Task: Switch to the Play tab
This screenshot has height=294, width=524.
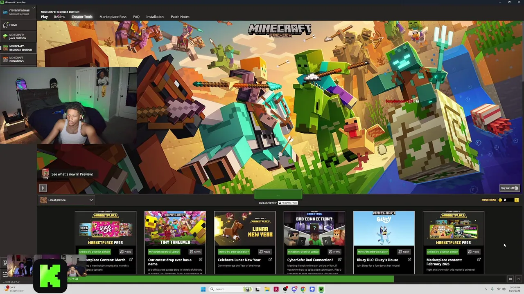Action: (44, 17)
